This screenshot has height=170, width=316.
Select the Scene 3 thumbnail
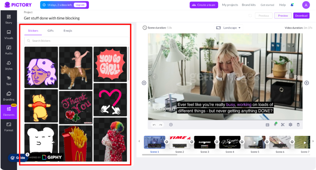click(205, 142)
